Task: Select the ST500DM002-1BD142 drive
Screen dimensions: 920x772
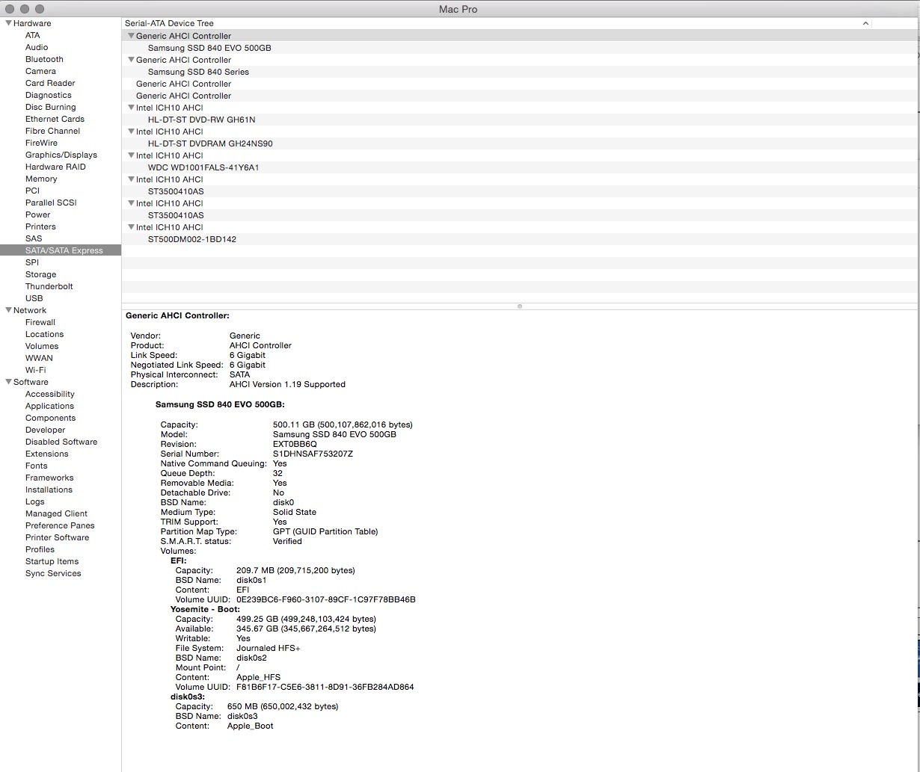Action: click(192, 239)
